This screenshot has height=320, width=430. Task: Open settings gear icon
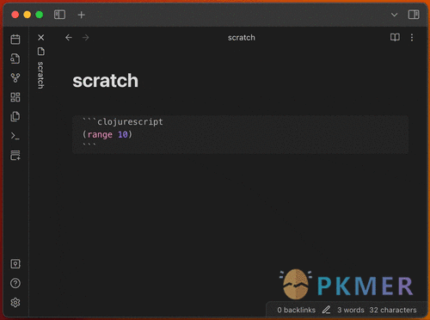click(x=15, y=303)
